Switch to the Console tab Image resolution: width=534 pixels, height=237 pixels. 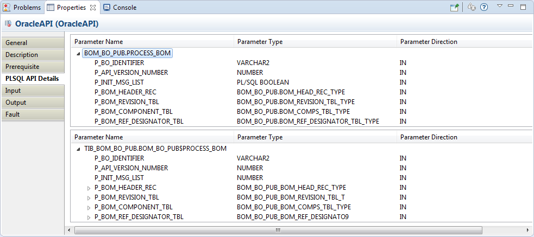point(120,7)
